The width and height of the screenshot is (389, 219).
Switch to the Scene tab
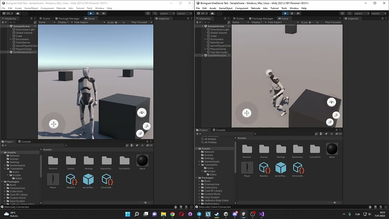click(46, 18)
